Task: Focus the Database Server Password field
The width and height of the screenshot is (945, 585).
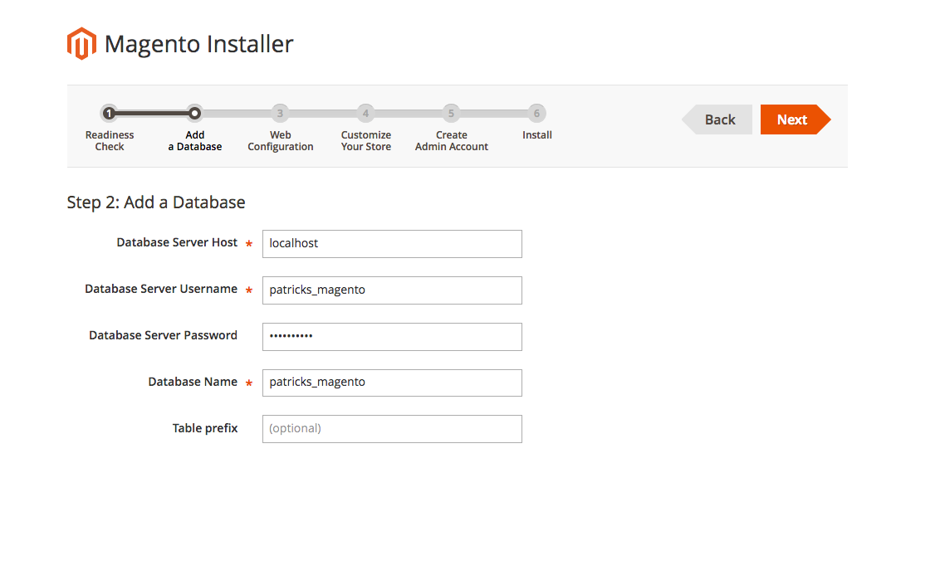Action: [x=391, y=336]
